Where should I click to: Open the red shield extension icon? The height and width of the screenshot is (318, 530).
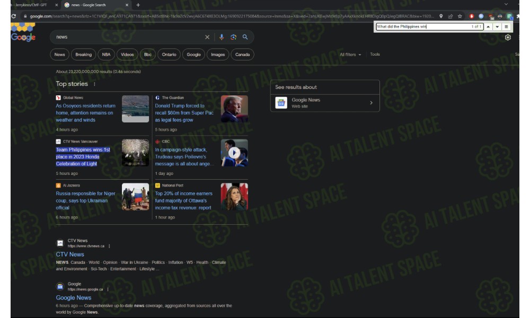(x=472, y=16)
